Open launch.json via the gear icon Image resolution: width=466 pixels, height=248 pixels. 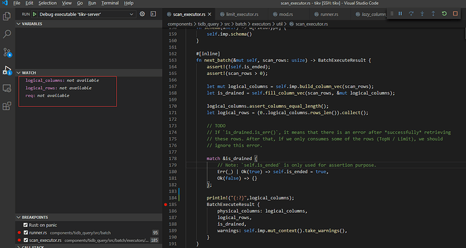pos(143,14)
